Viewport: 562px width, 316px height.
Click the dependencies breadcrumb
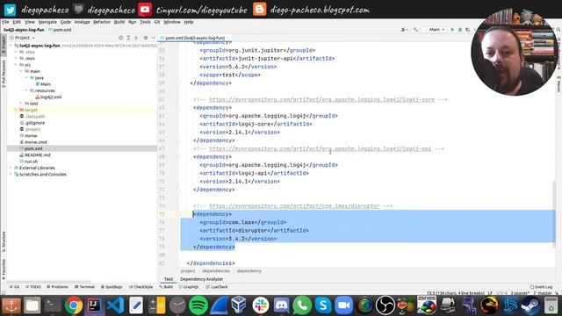(x=216, y=271)
